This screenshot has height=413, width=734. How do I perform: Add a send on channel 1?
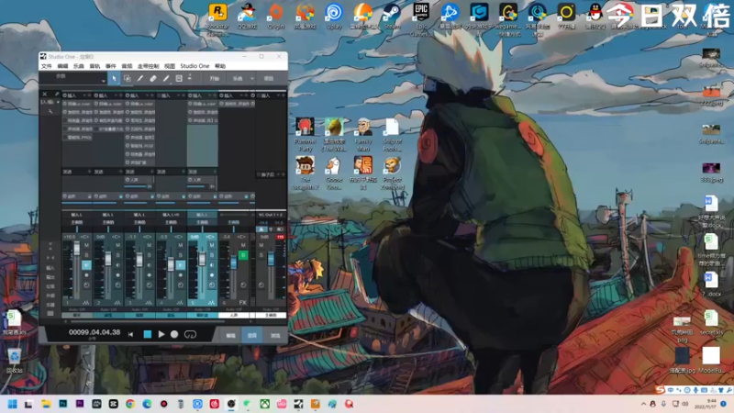point(89,172)
